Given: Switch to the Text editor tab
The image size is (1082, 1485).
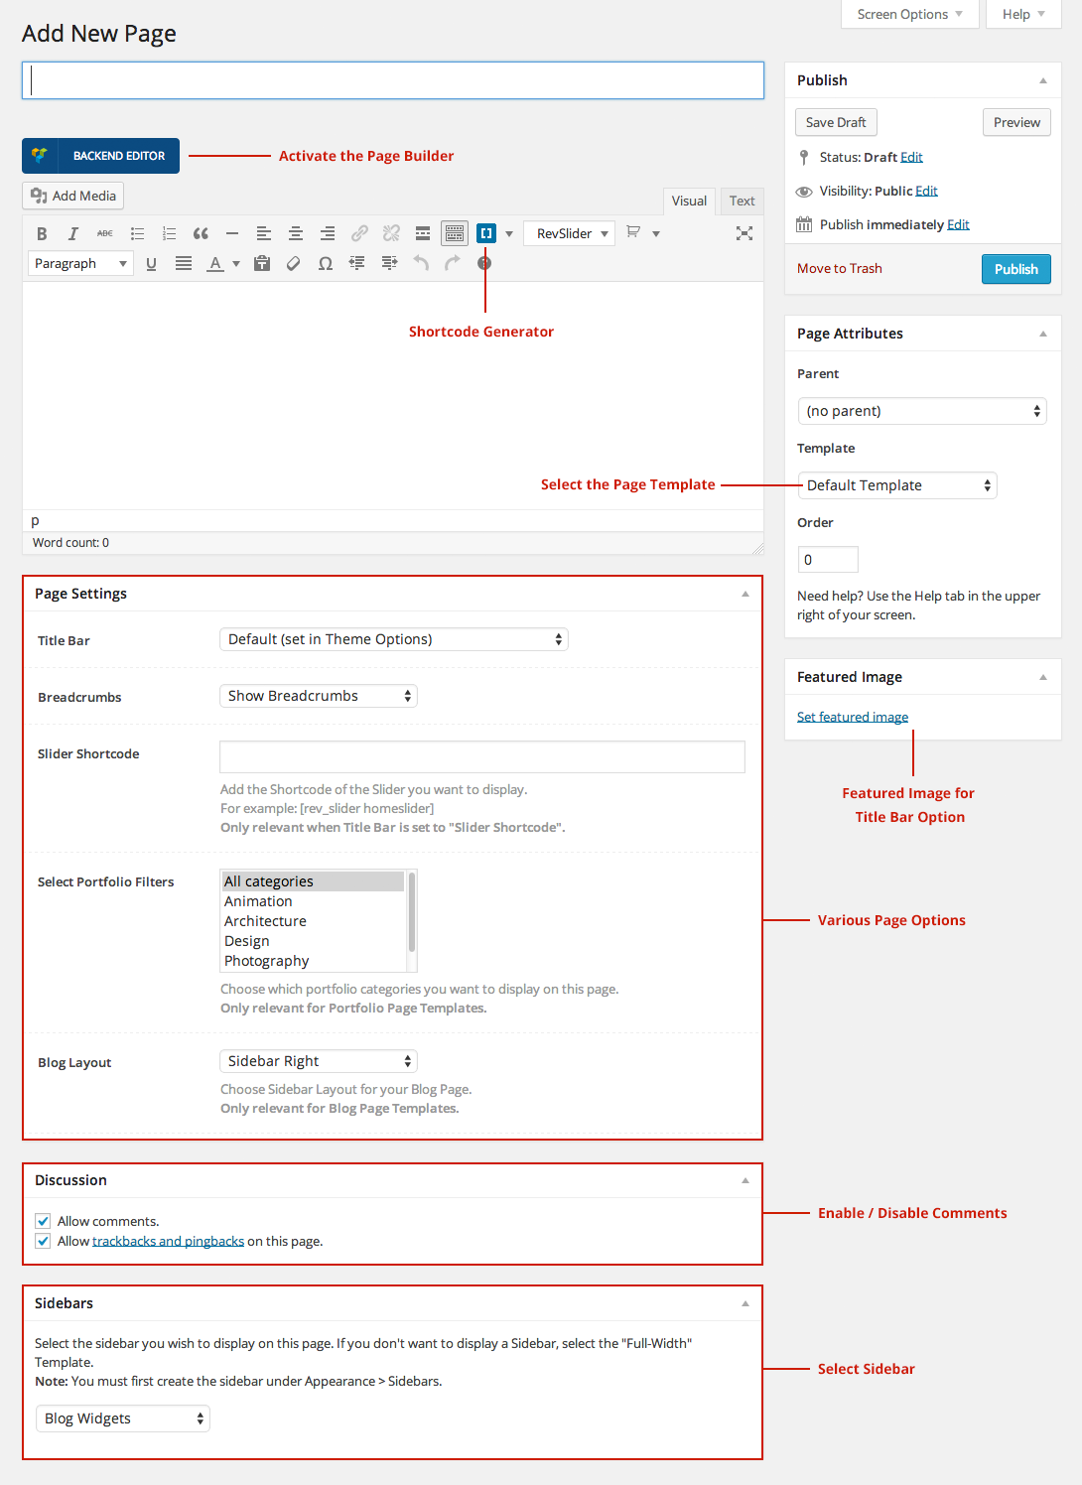Looking at the screenshot, I should tap(742, 201).
